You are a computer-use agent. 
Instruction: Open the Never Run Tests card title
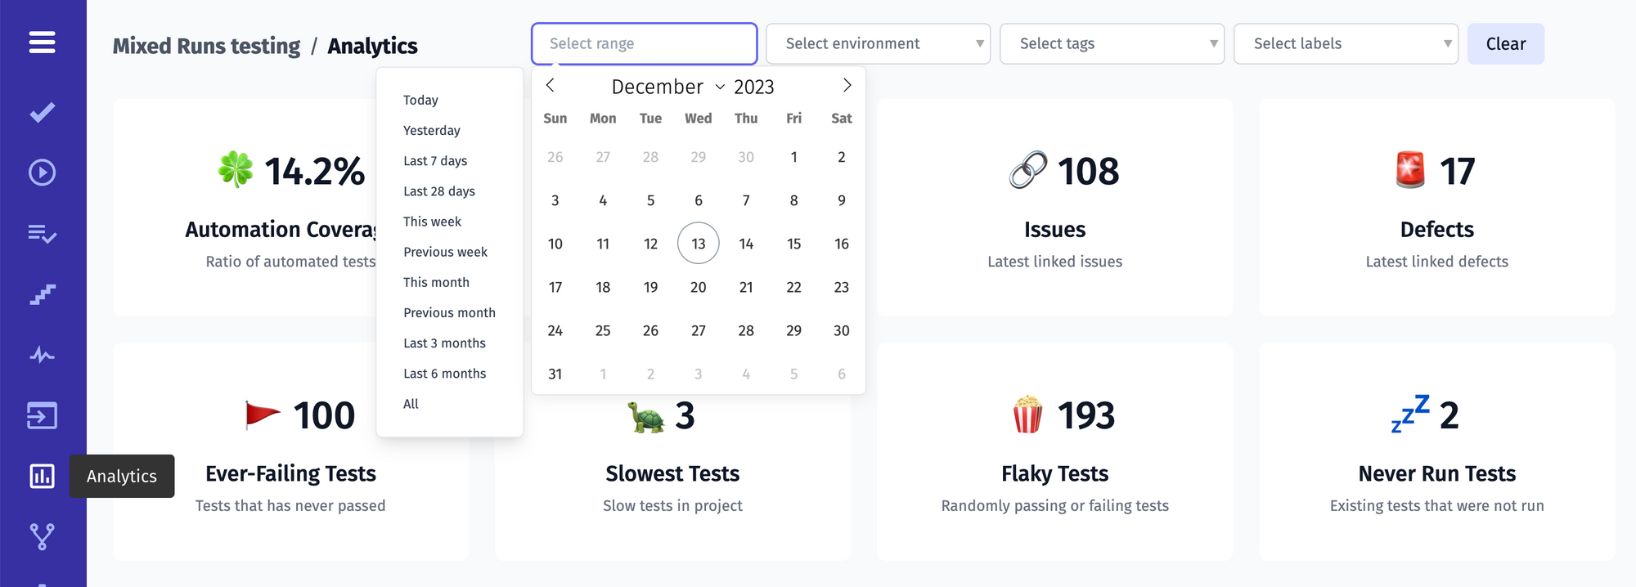(x=1437, y=473)
